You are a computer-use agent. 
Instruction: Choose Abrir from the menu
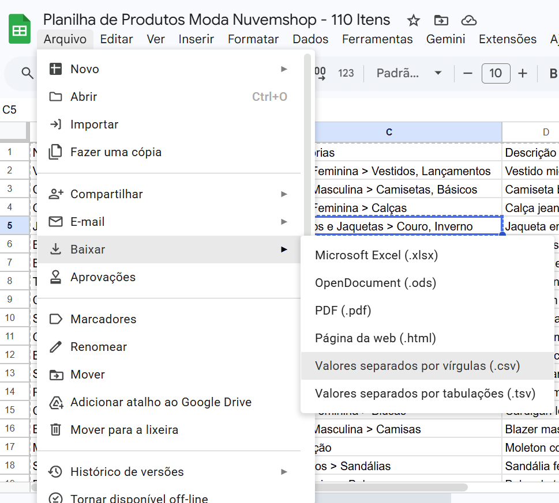[169, 97]
